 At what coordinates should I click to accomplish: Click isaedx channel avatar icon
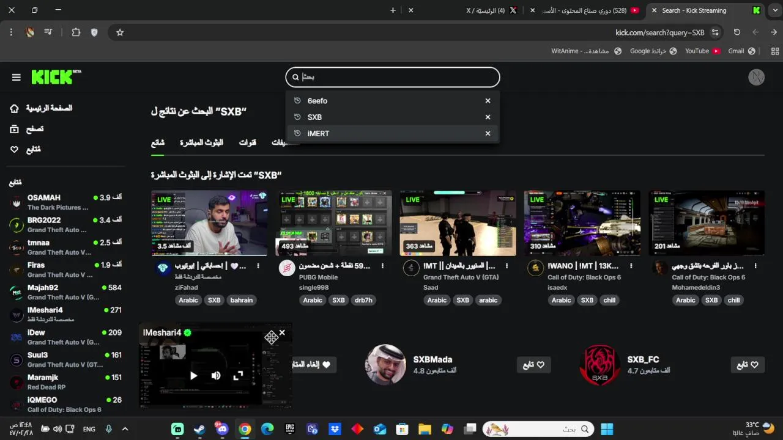click(x=535, y=268)
